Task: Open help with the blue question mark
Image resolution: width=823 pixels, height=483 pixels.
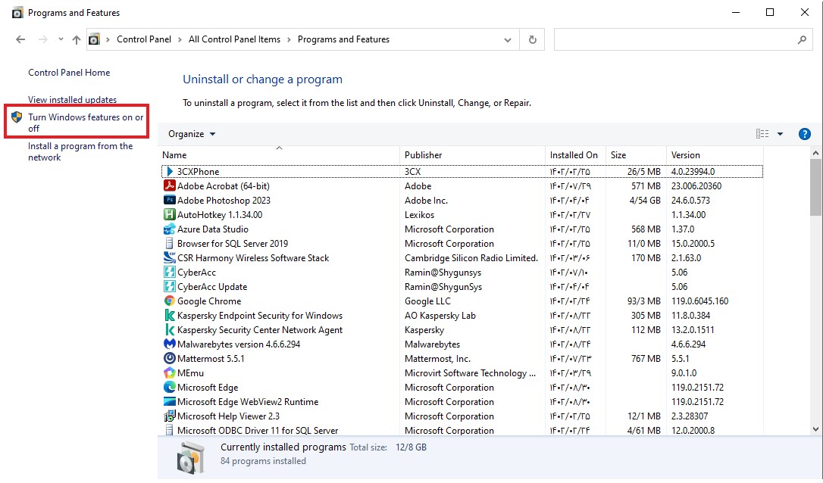Action: click(x=805, y=134)
